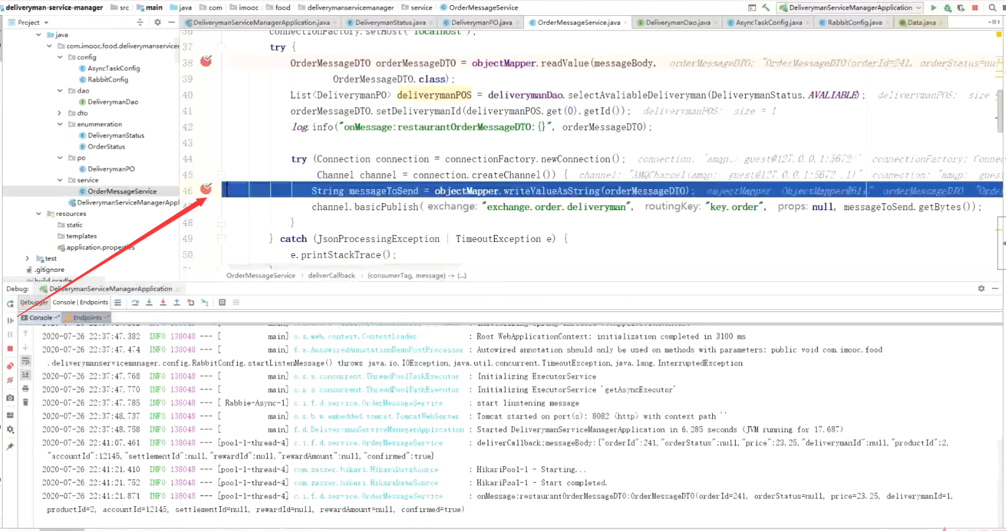
Task: Resume program in the debug panel
Action: [10, 320]
